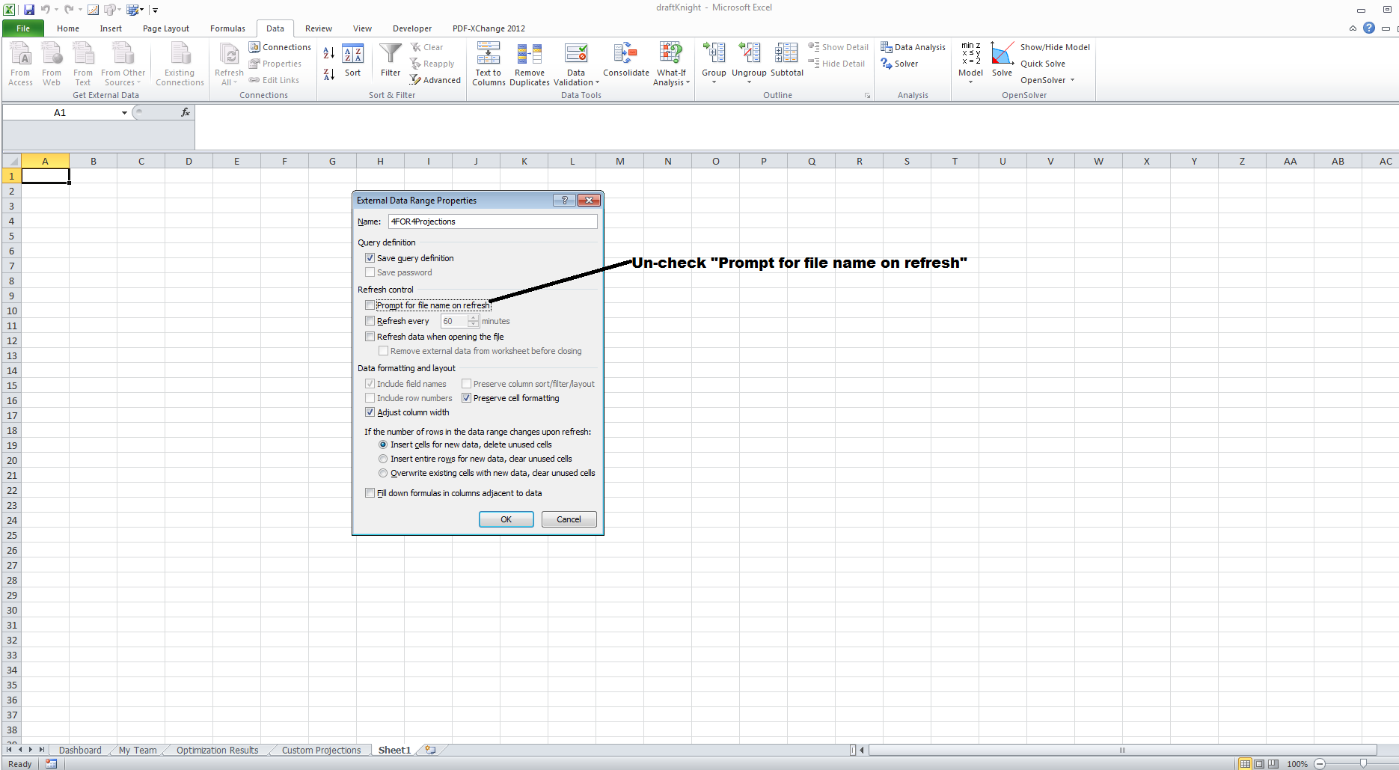Switch to the Formulas ribbon tab
This screenshot has height=770, width=1399.
227,28
